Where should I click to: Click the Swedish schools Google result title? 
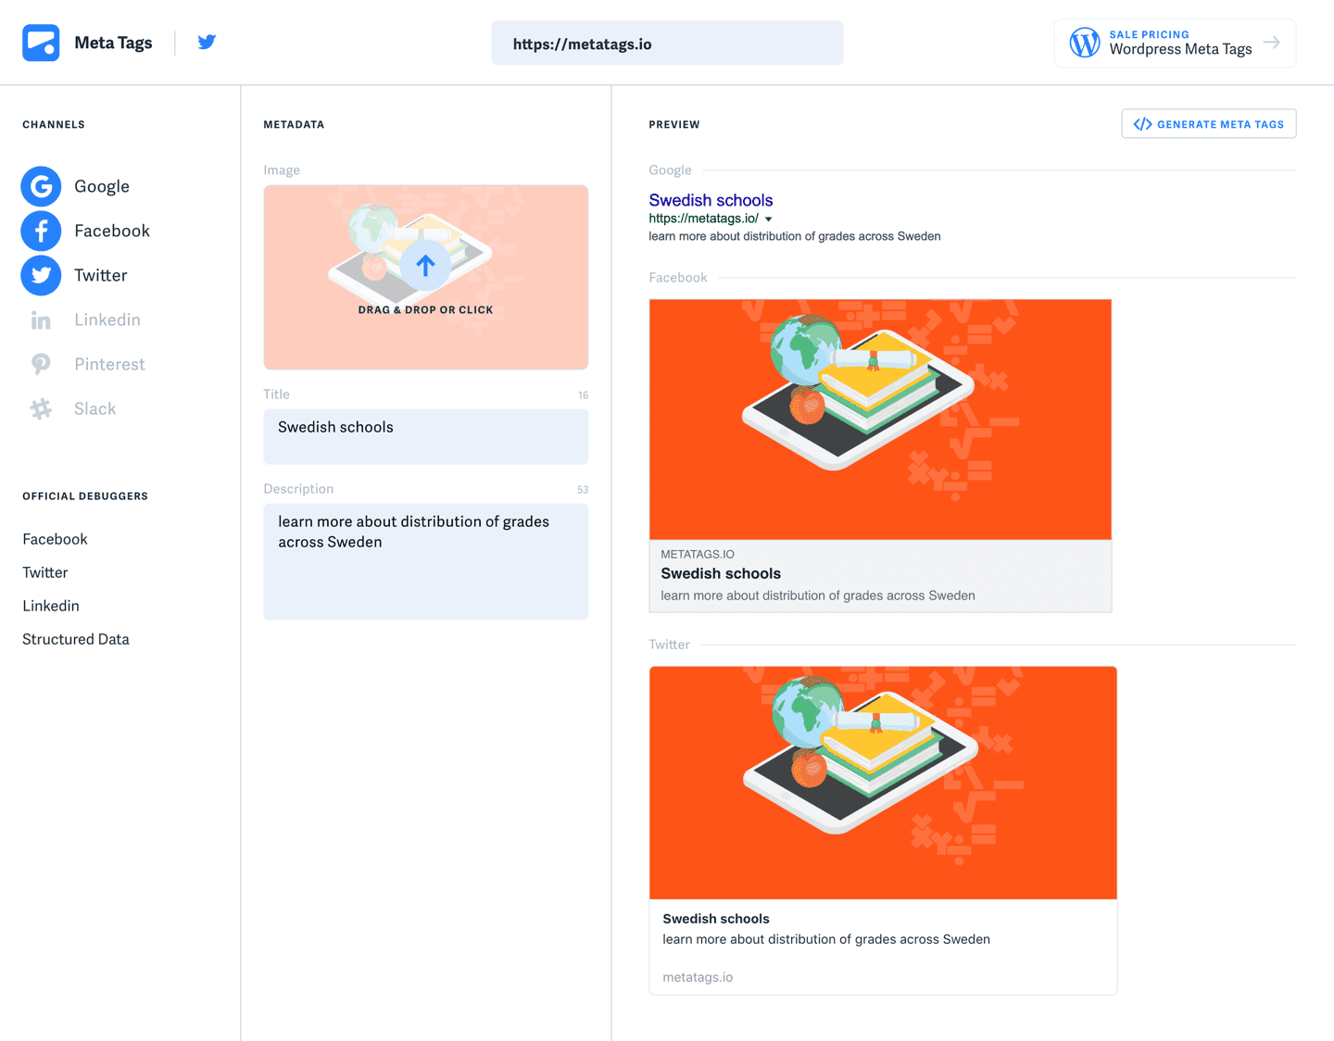click(711, 200)
